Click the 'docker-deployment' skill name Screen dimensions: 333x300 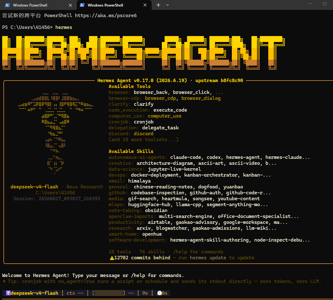coord(155,175)
